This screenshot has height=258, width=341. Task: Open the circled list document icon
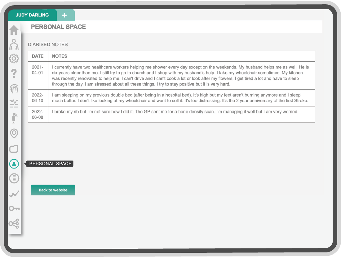[14, 178]
